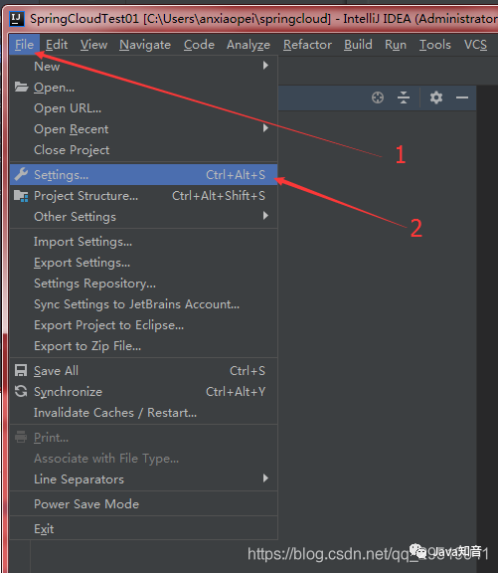
Task: Expand the Other Settings submenu arrow
Action: pos(265,216)
